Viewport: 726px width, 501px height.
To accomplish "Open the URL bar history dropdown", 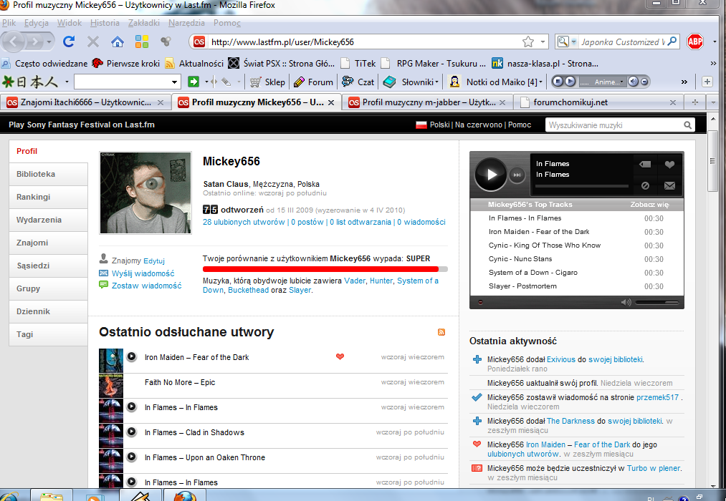I will point(543,42).
